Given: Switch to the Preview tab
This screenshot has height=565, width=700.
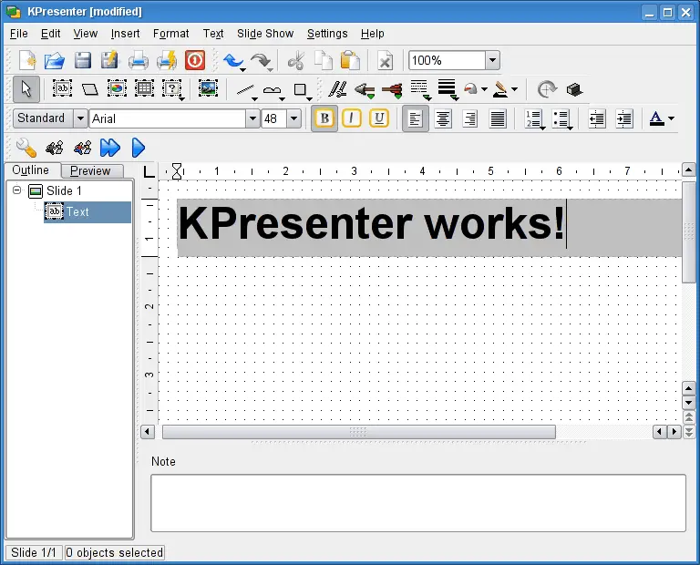Looking at the screenshot, I should tap(91, 170).
